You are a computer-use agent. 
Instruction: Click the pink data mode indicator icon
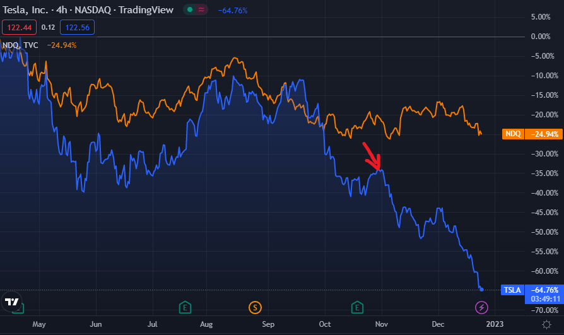pyautogui.click(x=201, y=9)
